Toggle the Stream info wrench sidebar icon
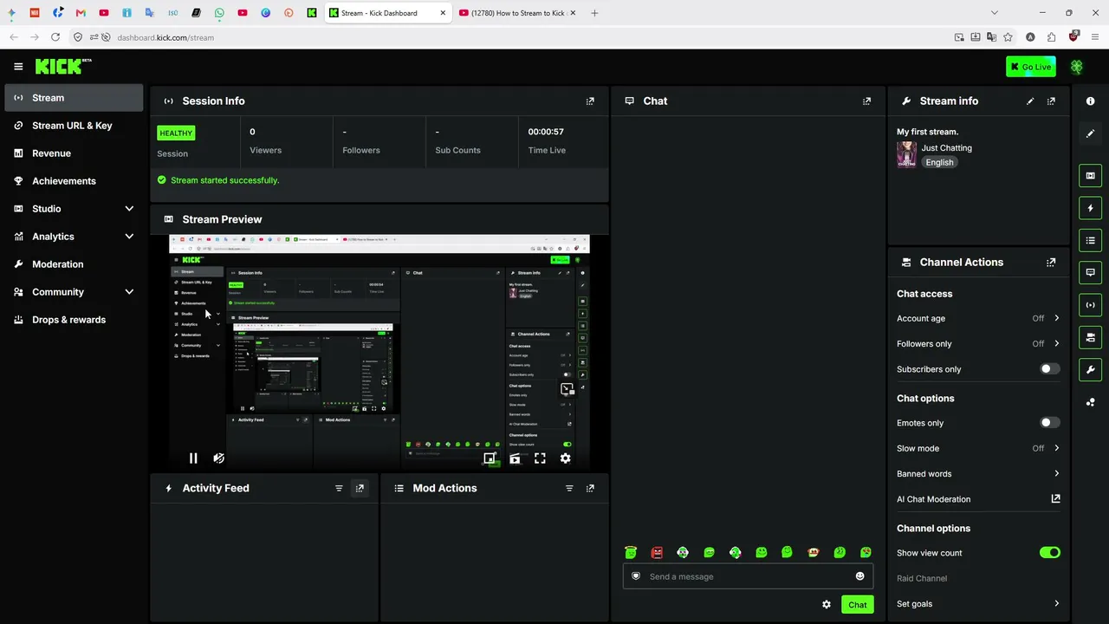Image resolution: width=1109 pixels, height=624 pixels. 1091,369
